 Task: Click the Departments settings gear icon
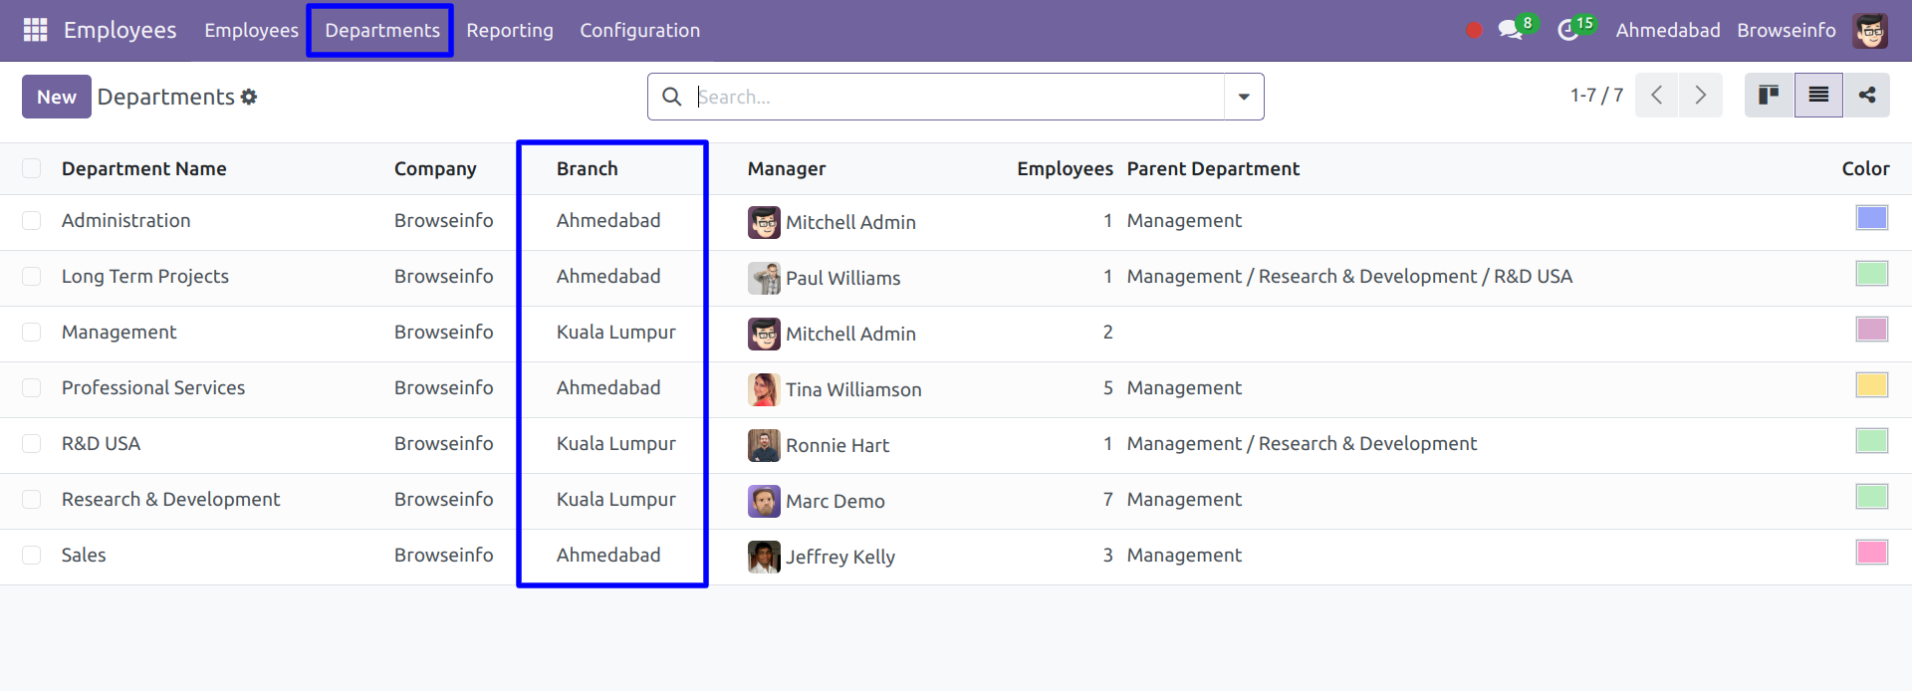click(x=249, y=97)
